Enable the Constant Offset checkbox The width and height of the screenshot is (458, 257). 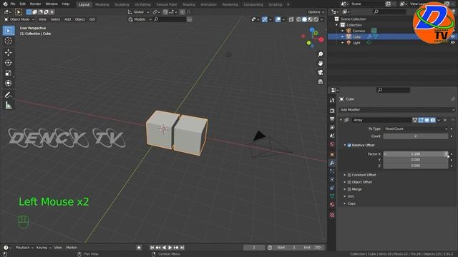coord(349,175)
